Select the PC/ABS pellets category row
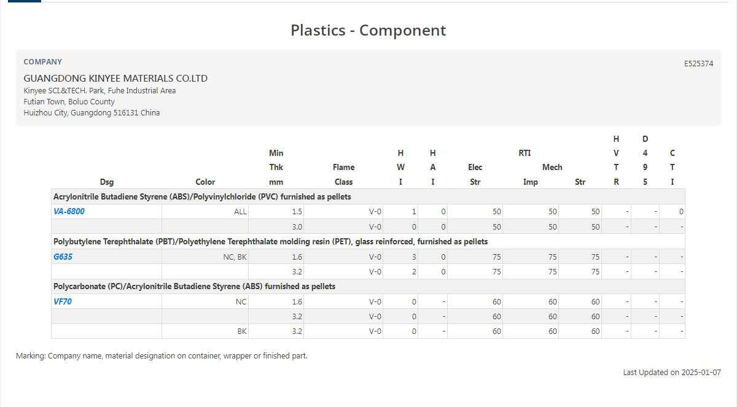 194,286
